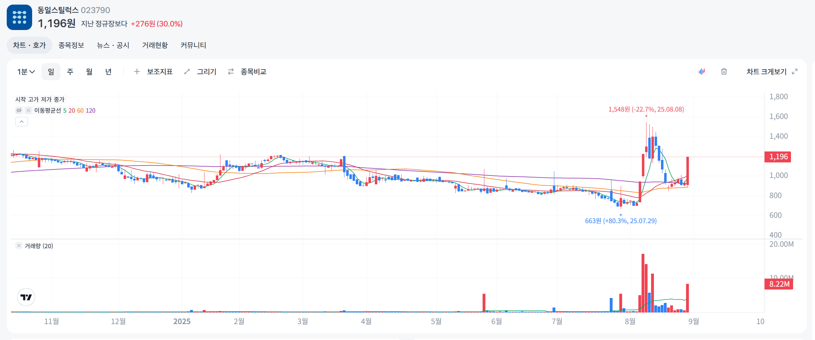
Task: Click the 동일스틸럭스 stock logo icon
Action: (19, 17)
